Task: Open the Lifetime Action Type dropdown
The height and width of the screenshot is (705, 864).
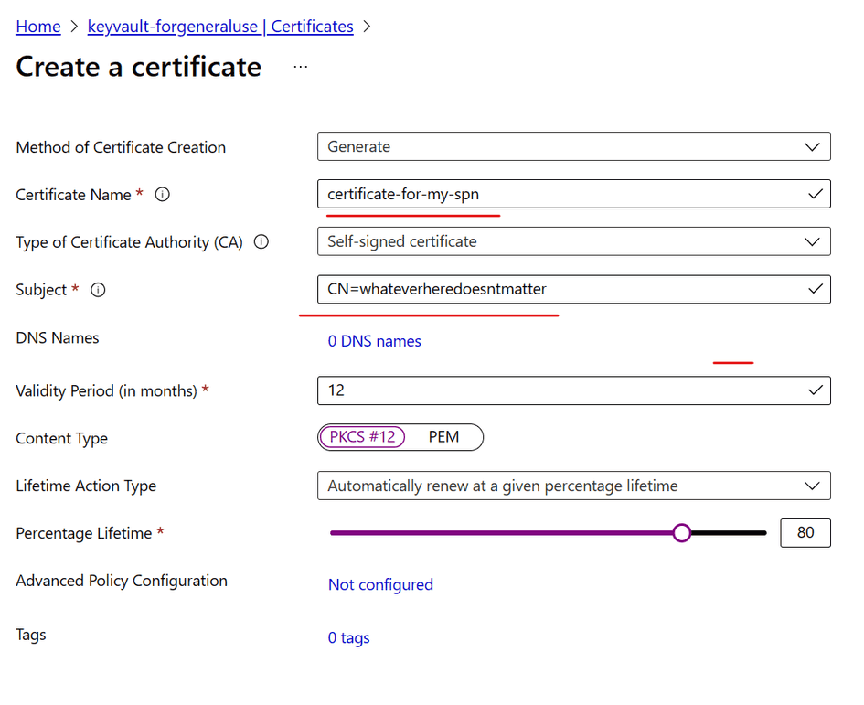Action: (x=813, y=486)
